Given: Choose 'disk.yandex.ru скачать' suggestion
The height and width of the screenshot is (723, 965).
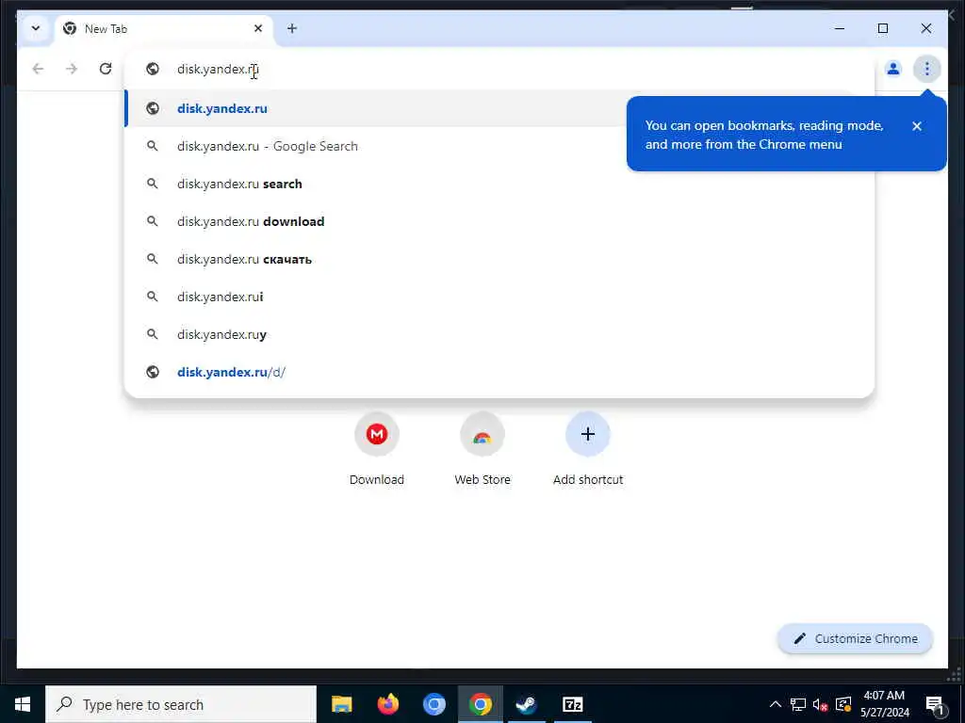Looking at the screenshot, I should coord(499,259).
